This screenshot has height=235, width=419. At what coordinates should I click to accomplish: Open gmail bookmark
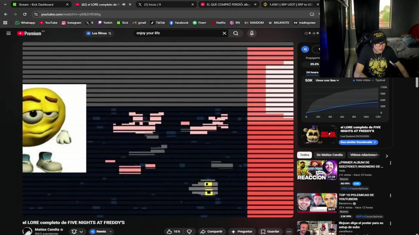pos(139,23)
